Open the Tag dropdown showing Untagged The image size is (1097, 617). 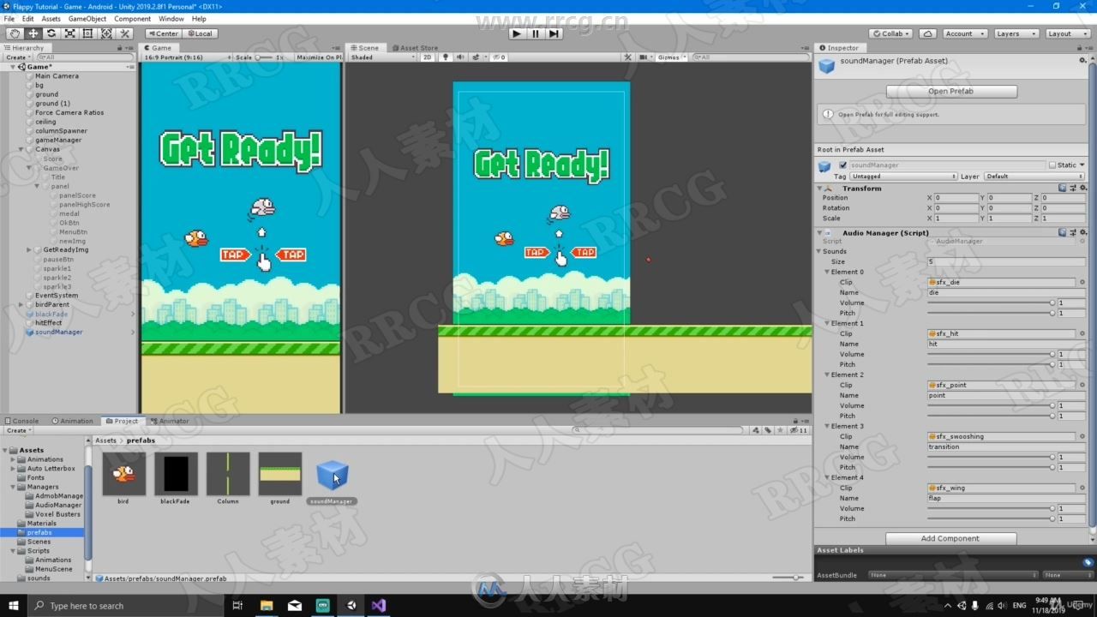(903, 176)
